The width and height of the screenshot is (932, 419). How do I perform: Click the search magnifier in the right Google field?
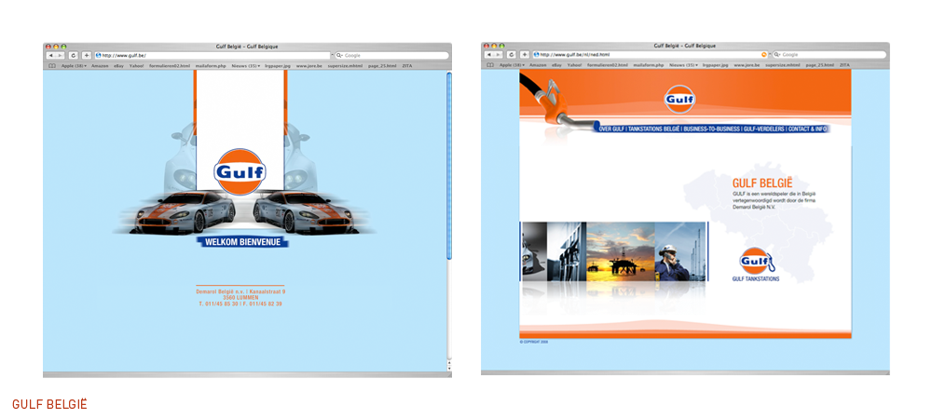click(777, 55)
